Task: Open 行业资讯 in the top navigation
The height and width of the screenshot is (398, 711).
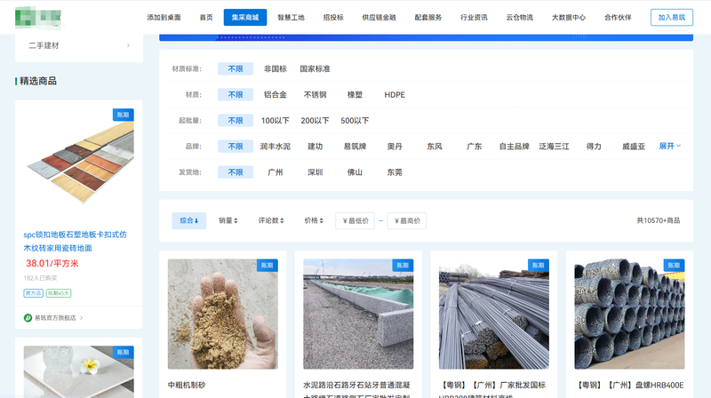Action: [474, 17]
